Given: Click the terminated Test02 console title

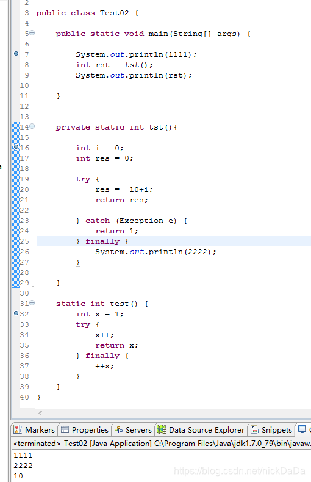Looking at the screenshot, I should 162,444.
